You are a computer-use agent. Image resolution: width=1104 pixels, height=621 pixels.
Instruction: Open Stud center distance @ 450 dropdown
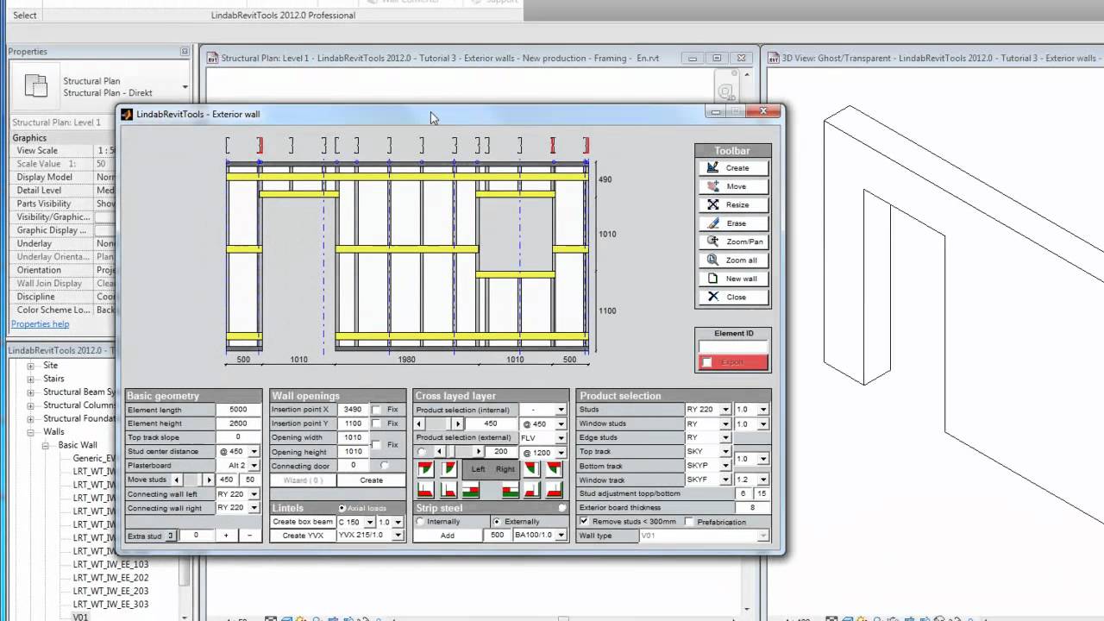(254, 452)
